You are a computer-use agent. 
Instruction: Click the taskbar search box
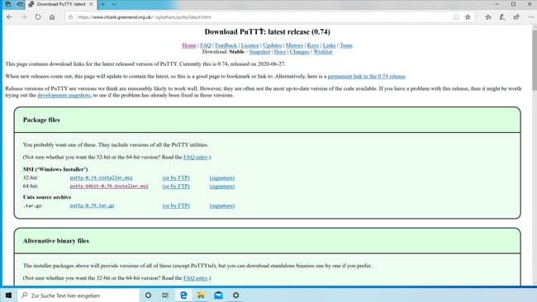[x=78, y=295]
